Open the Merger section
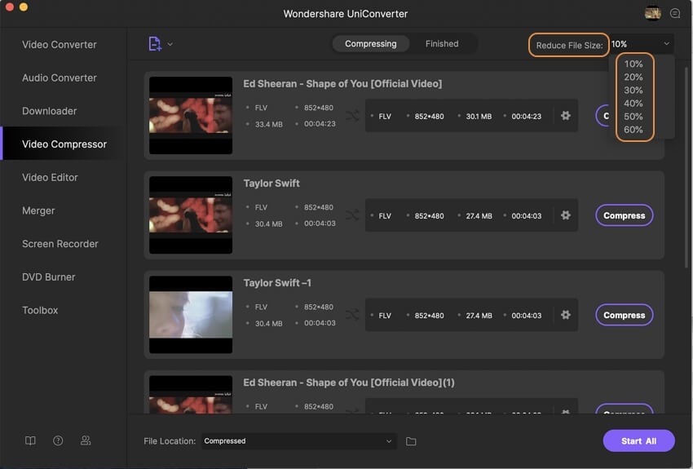This screenshot has width=693, height=469. point(38,210)
